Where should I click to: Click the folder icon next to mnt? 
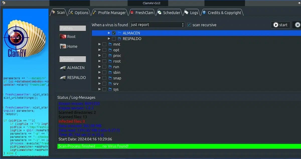(110, 44)
